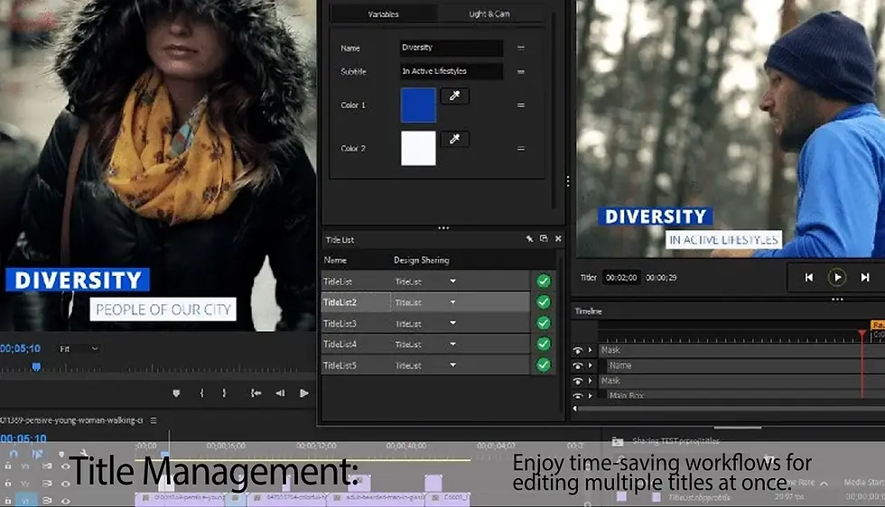This screenshot has width=885, height=507.
Task: Hide track V2 output with the eye
Action: 65,484
